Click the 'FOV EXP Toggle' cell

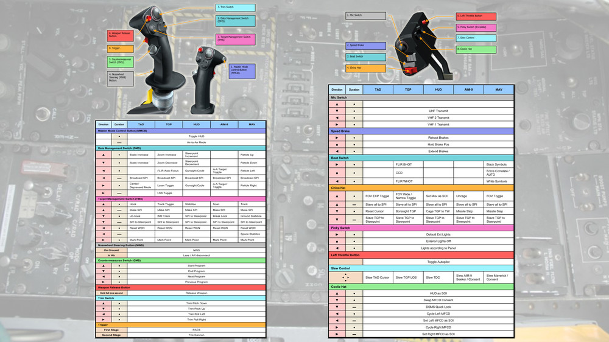click(x=378, y=196)
